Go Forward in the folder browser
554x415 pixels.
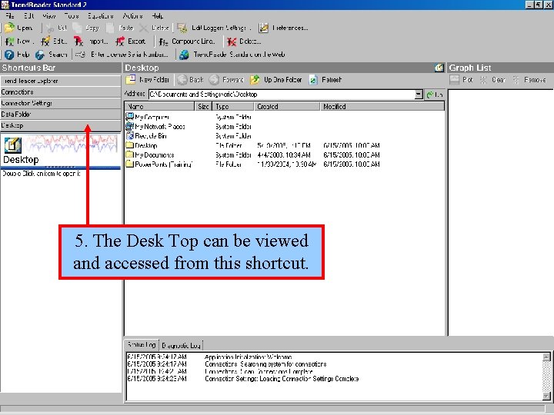(226, 80)
